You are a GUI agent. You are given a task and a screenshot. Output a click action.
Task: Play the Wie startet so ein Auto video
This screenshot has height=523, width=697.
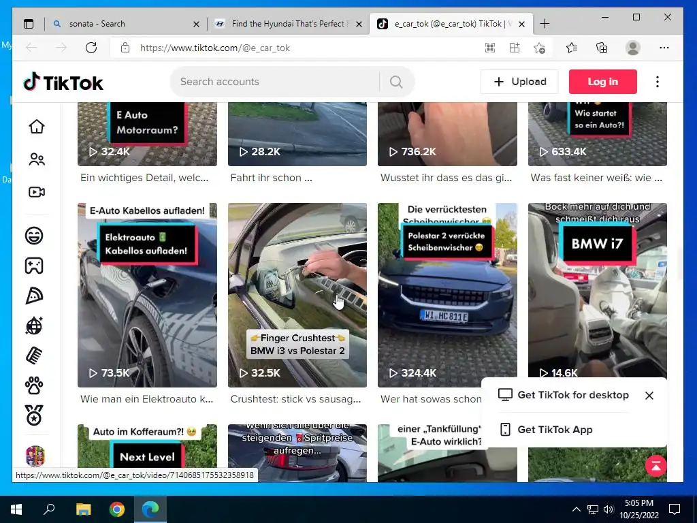pos(598,134)
